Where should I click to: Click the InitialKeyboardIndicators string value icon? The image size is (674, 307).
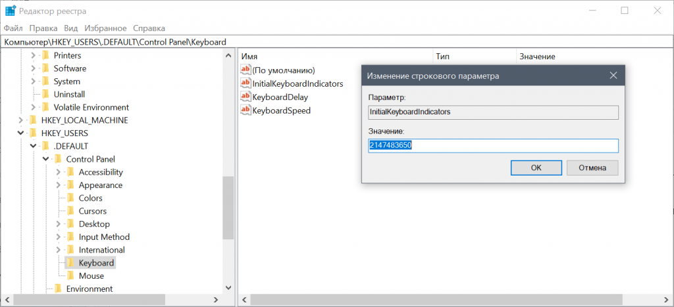coord(246,83)
